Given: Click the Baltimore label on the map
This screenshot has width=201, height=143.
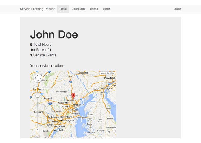Looking at the screenshot, I should click(80, 105).
